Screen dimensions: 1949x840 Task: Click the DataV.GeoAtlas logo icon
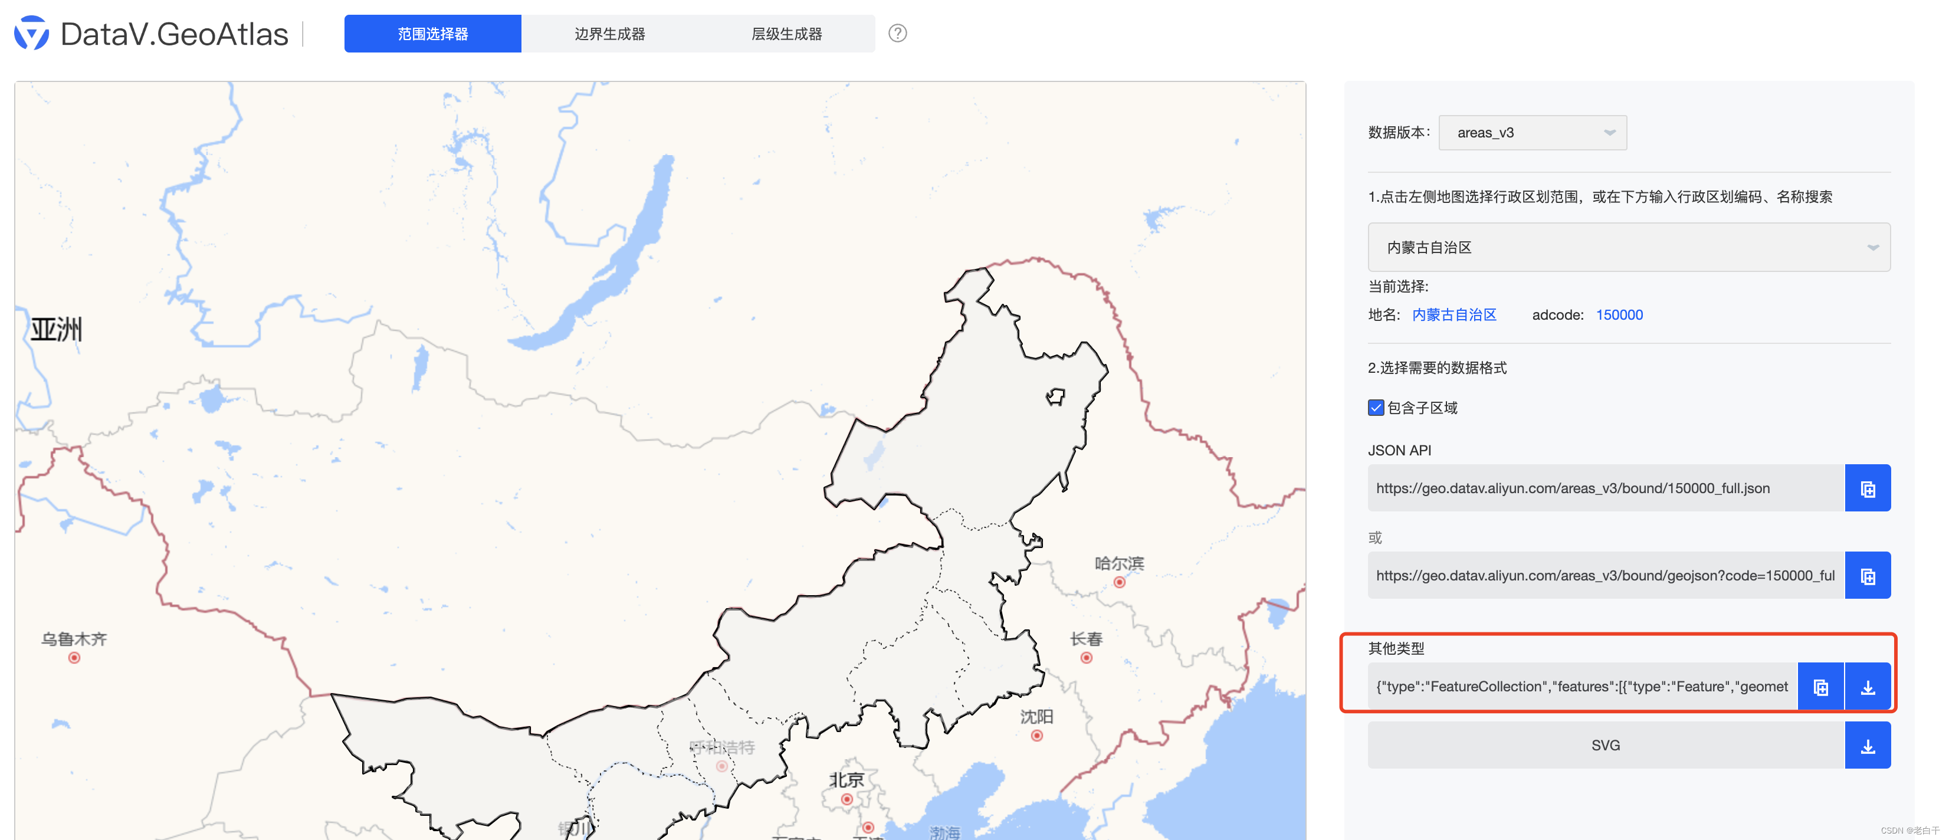point(31,33)
